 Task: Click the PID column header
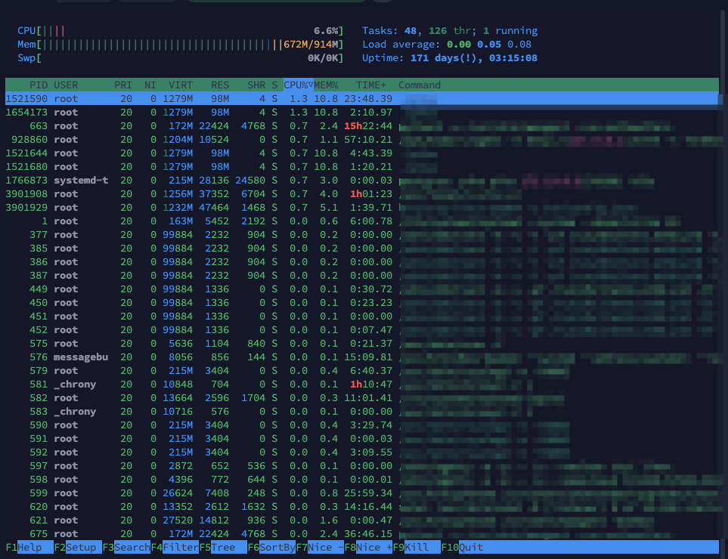click(38, 85)
